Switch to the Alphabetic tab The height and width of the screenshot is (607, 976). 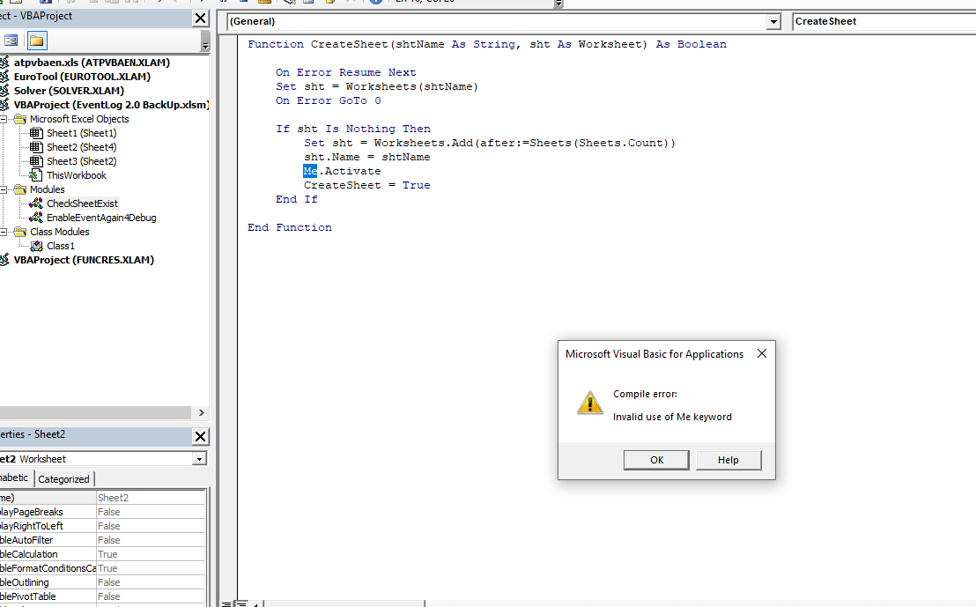[12, 478]
